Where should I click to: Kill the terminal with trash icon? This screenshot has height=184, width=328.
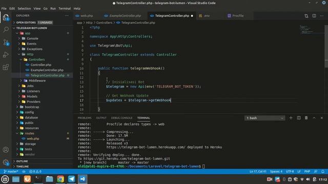pyautogui.click(x=306, y=118)
